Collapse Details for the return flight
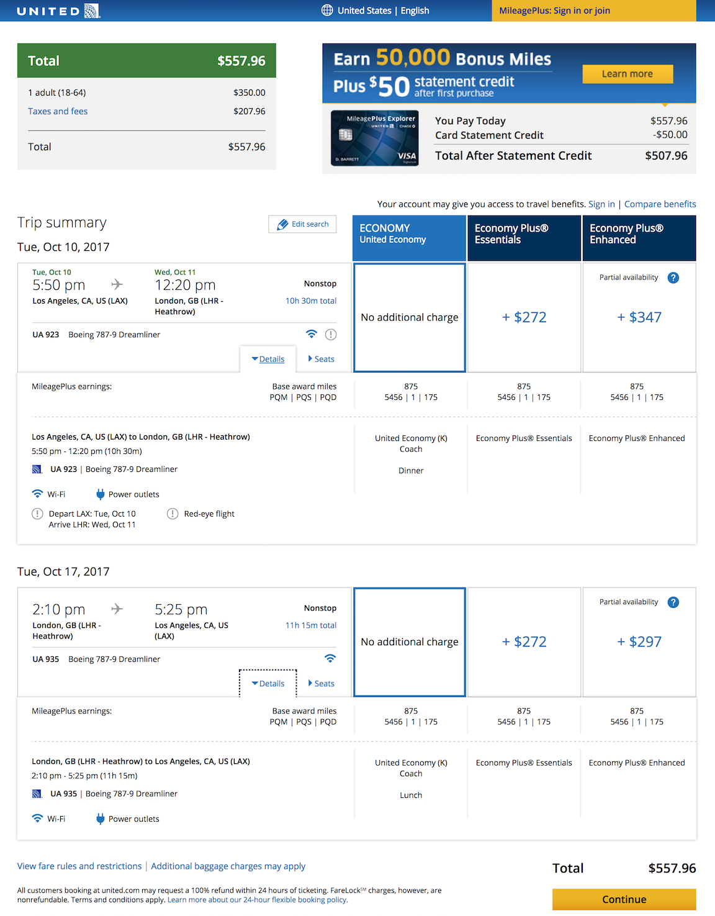The image size is (715, 916). click(x=268, y=683)
